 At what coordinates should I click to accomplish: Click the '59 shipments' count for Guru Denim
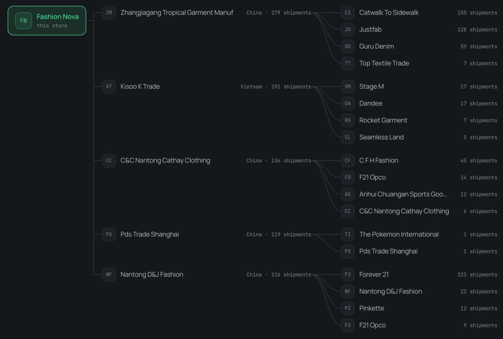pos(479,46)
